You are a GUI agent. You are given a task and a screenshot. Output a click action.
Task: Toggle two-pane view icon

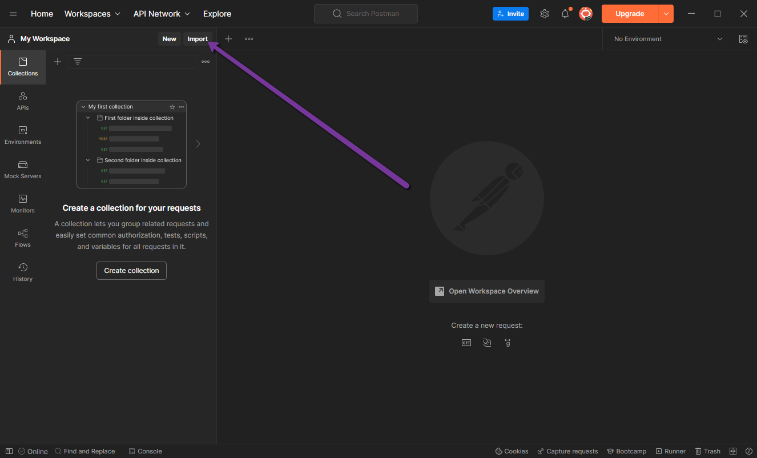[x=734, y=451]
